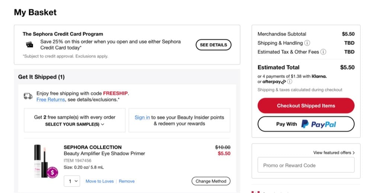This screenshot has height=193, width=372.
Task: Open the quantity dropdown showing 1
Action: tap(72, 181)
